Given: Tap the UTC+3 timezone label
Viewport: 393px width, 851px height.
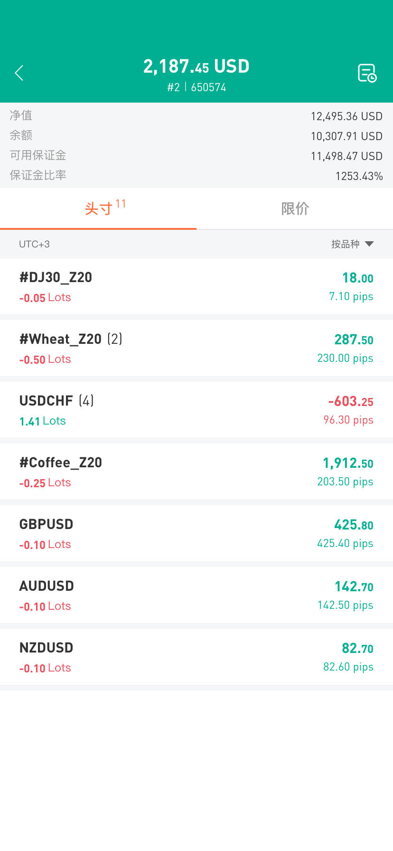Looking at the screenshot, I should tap(34, 244).
